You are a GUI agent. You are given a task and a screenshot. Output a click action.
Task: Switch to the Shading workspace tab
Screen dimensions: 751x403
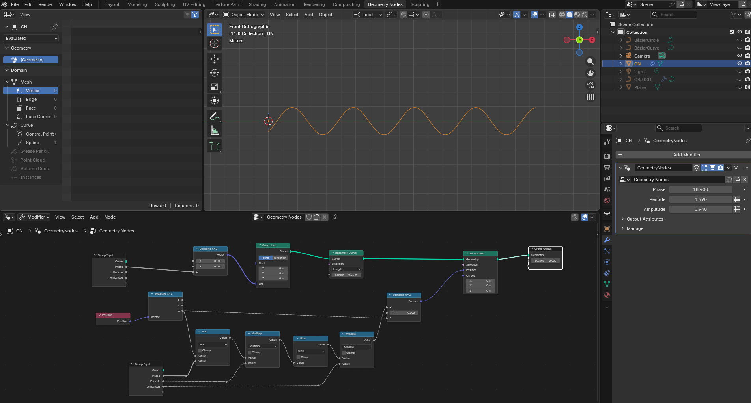click(257, 4)
